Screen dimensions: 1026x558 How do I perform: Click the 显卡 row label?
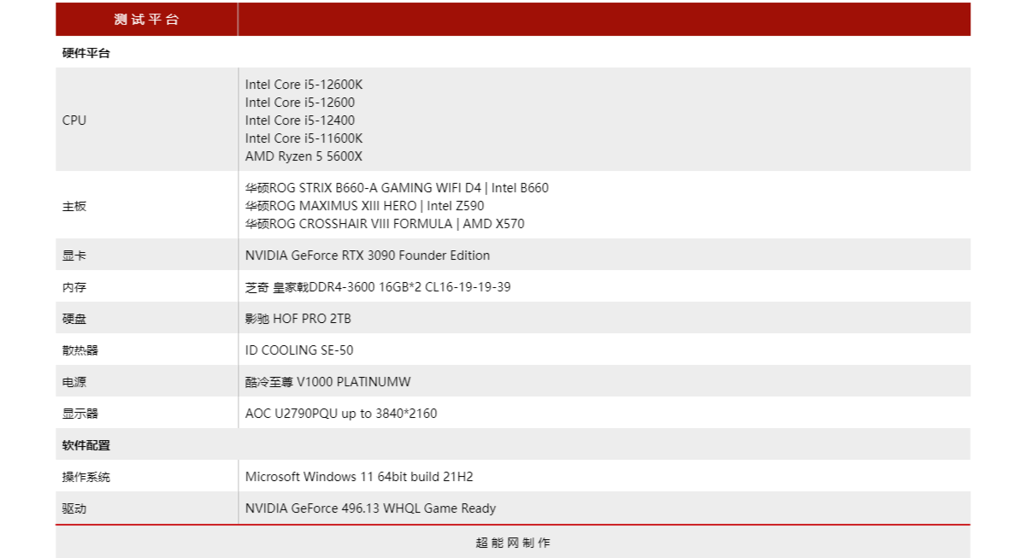[x=74, y=256]
